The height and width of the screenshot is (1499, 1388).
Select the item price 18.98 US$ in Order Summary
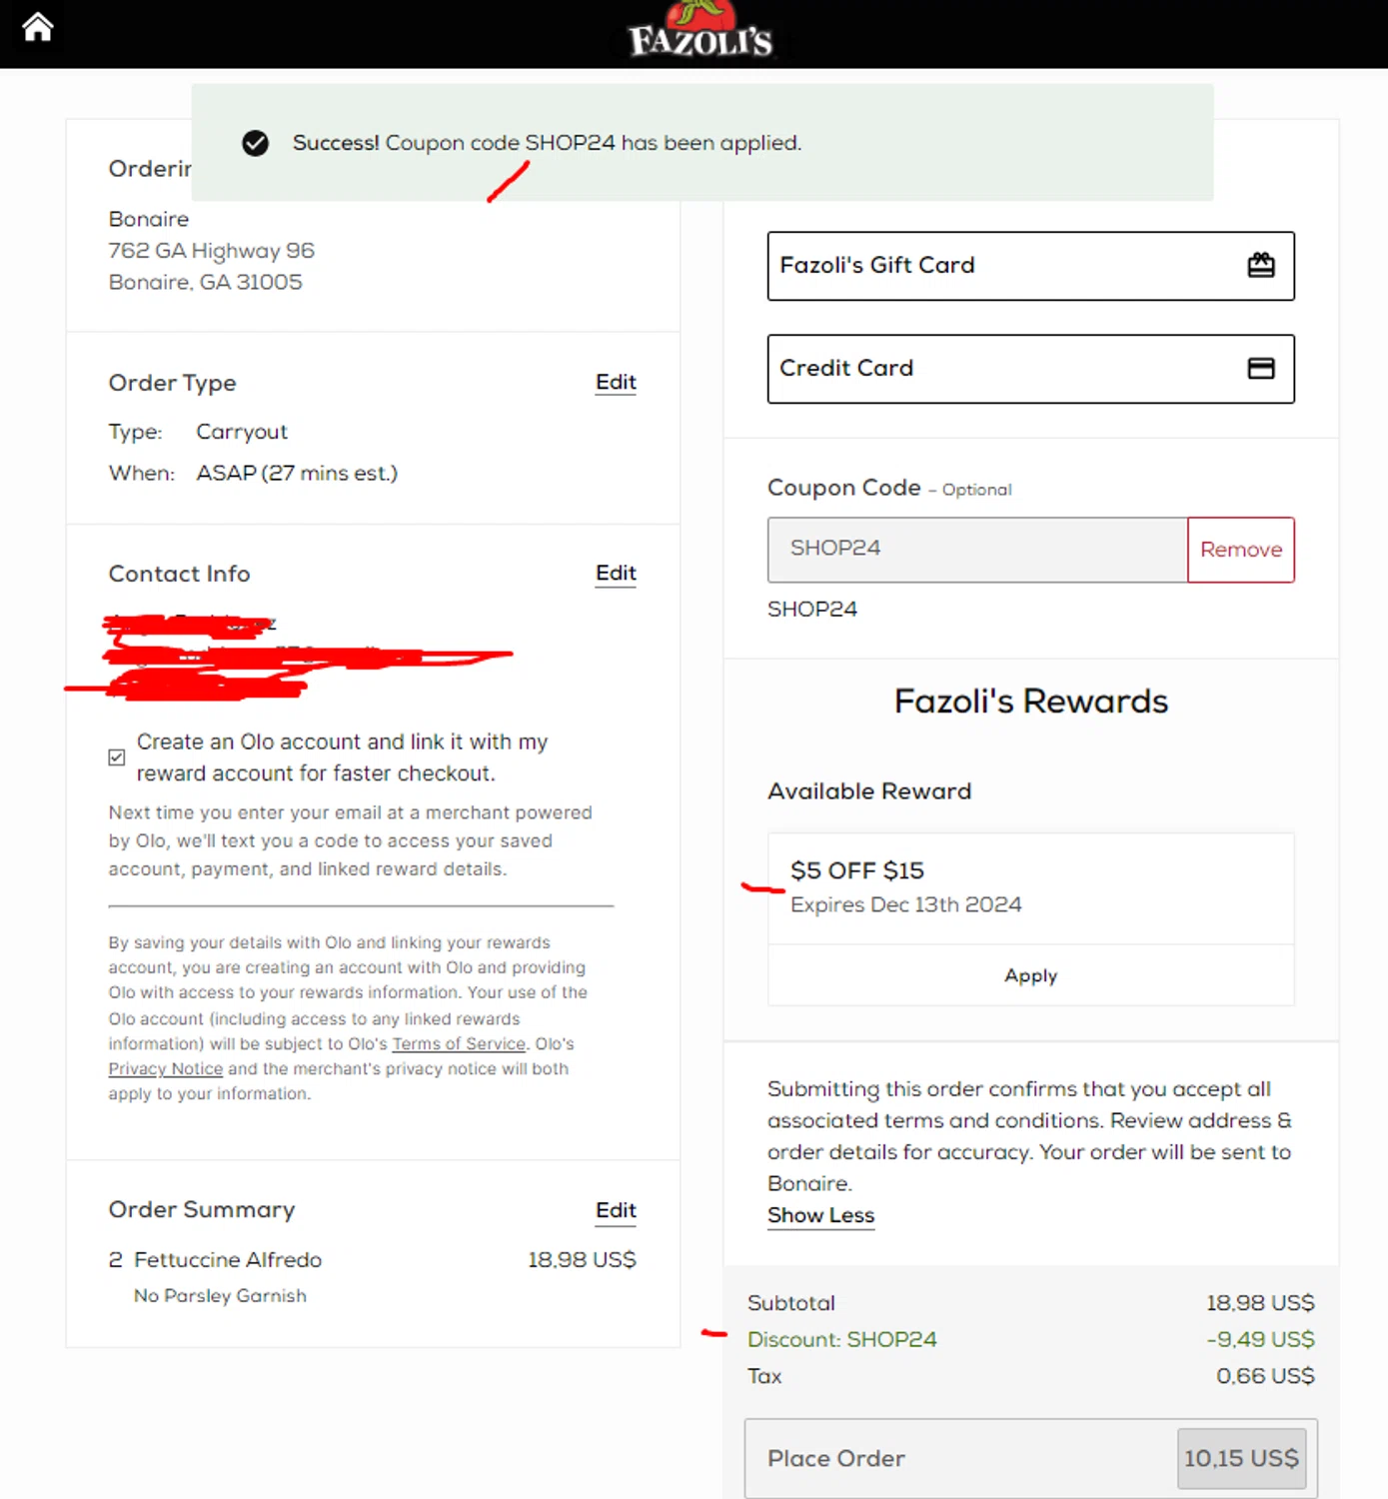click(582, 1259)
